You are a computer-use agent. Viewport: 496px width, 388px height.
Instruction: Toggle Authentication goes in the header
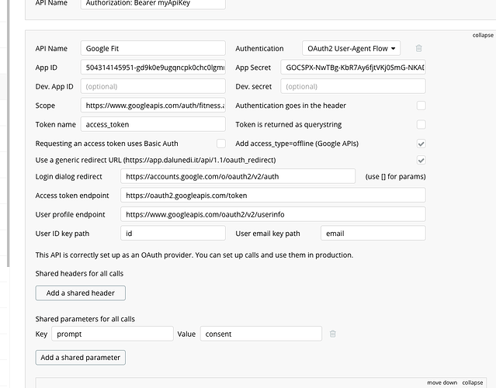421,106
